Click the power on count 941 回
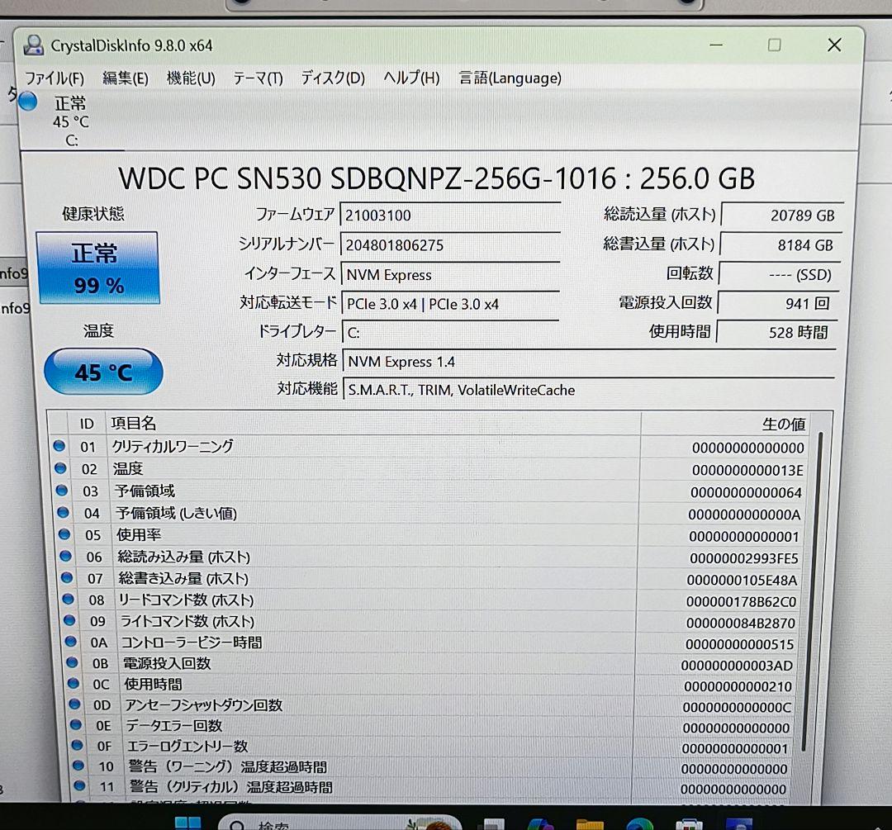 pyautogui.click(x=778, y=303)
